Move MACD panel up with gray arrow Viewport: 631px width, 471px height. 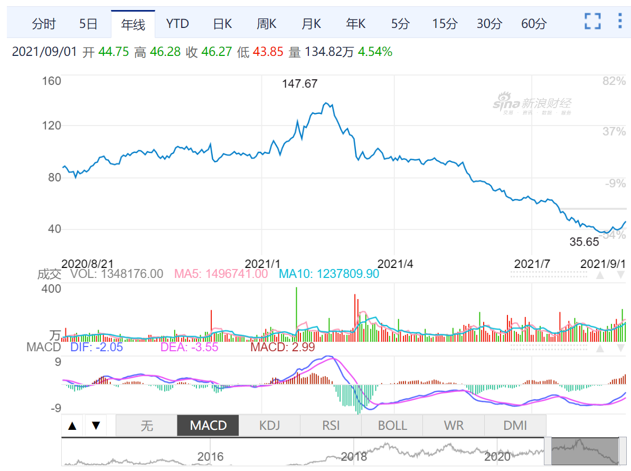[600, 348]
